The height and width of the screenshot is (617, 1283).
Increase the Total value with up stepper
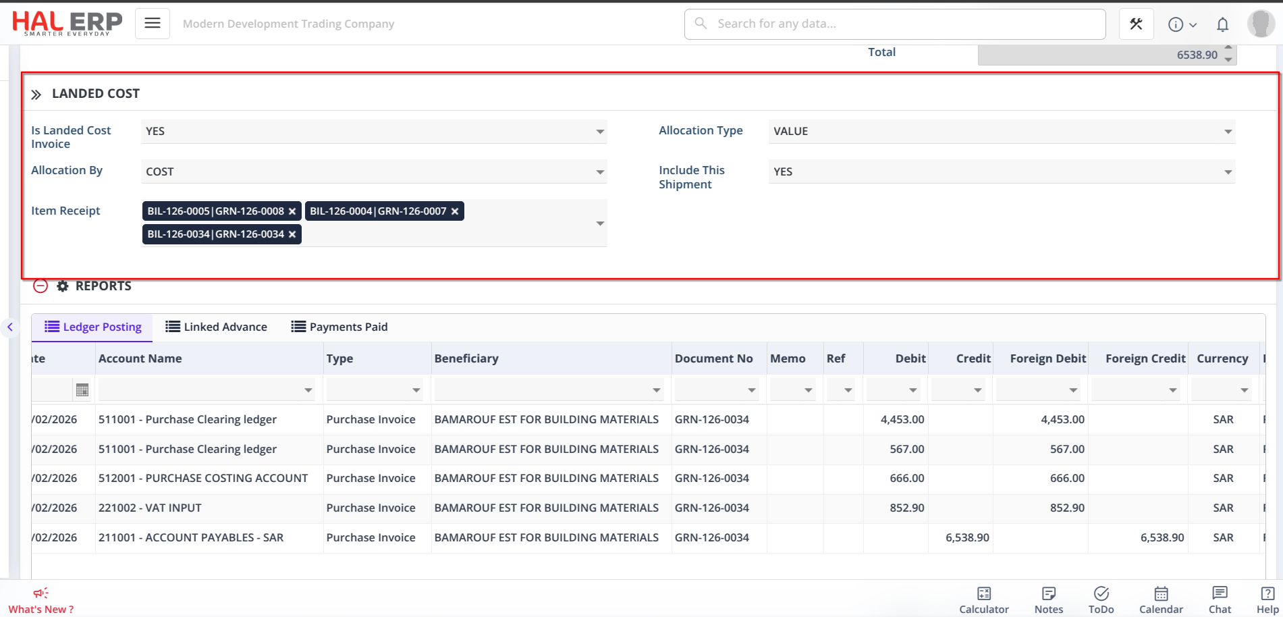point(1228,48)
